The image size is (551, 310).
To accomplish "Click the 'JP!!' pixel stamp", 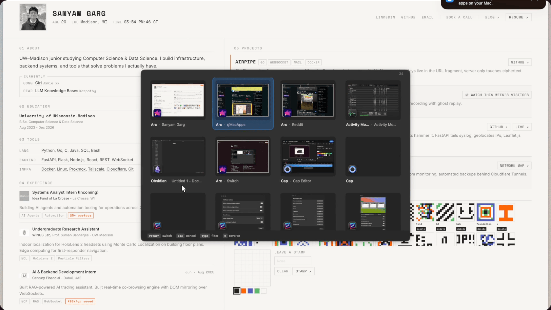I will (x=465, y=239).
